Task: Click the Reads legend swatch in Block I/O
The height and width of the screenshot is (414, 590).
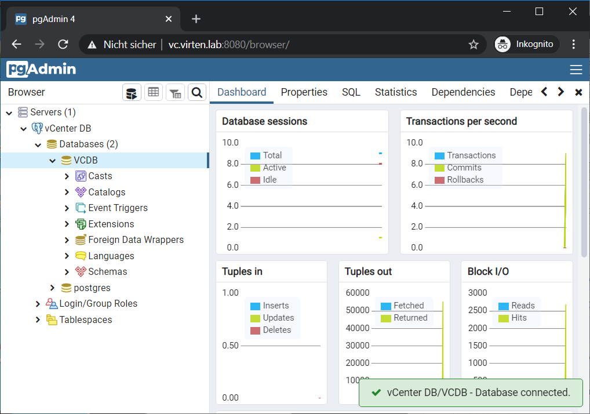Action: point(504,306)
